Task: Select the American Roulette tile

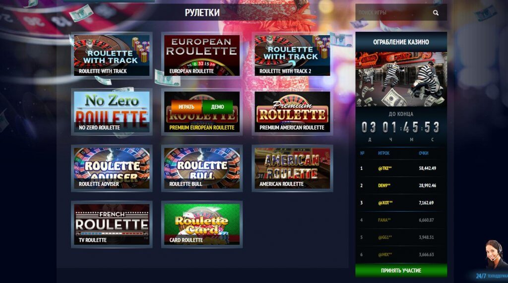Action: click(292, 168)
